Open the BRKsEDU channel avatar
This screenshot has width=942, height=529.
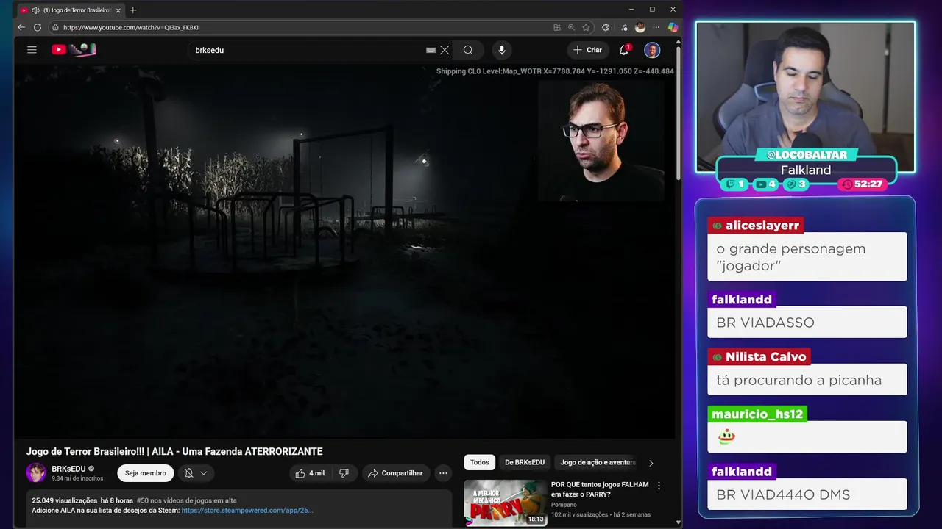point(36,472)
